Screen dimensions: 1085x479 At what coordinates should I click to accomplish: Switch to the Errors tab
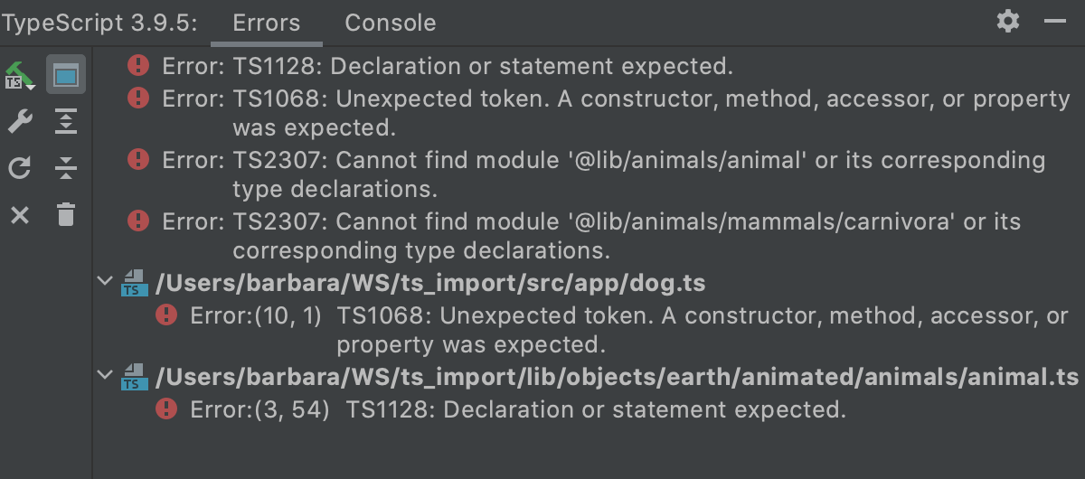[x=267, y=23]
